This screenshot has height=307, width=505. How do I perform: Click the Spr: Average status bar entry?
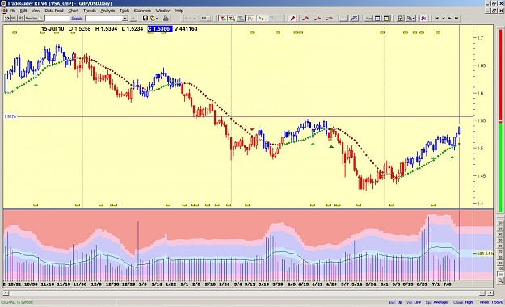point(436,302)
